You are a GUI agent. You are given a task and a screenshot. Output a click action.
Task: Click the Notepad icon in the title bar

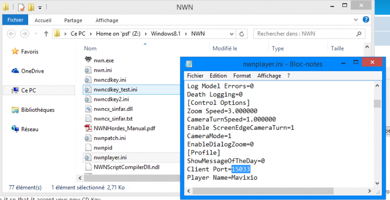point(189,64)
